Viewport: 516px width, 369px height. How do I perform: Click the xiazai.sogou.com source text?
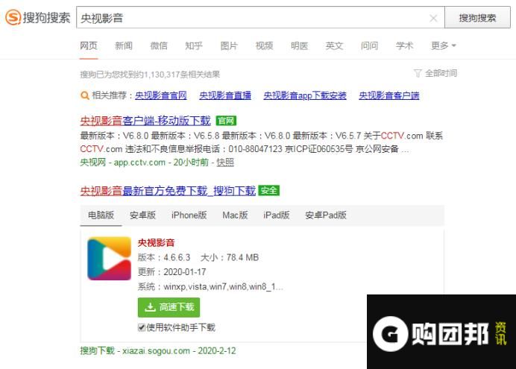point(156,351)
